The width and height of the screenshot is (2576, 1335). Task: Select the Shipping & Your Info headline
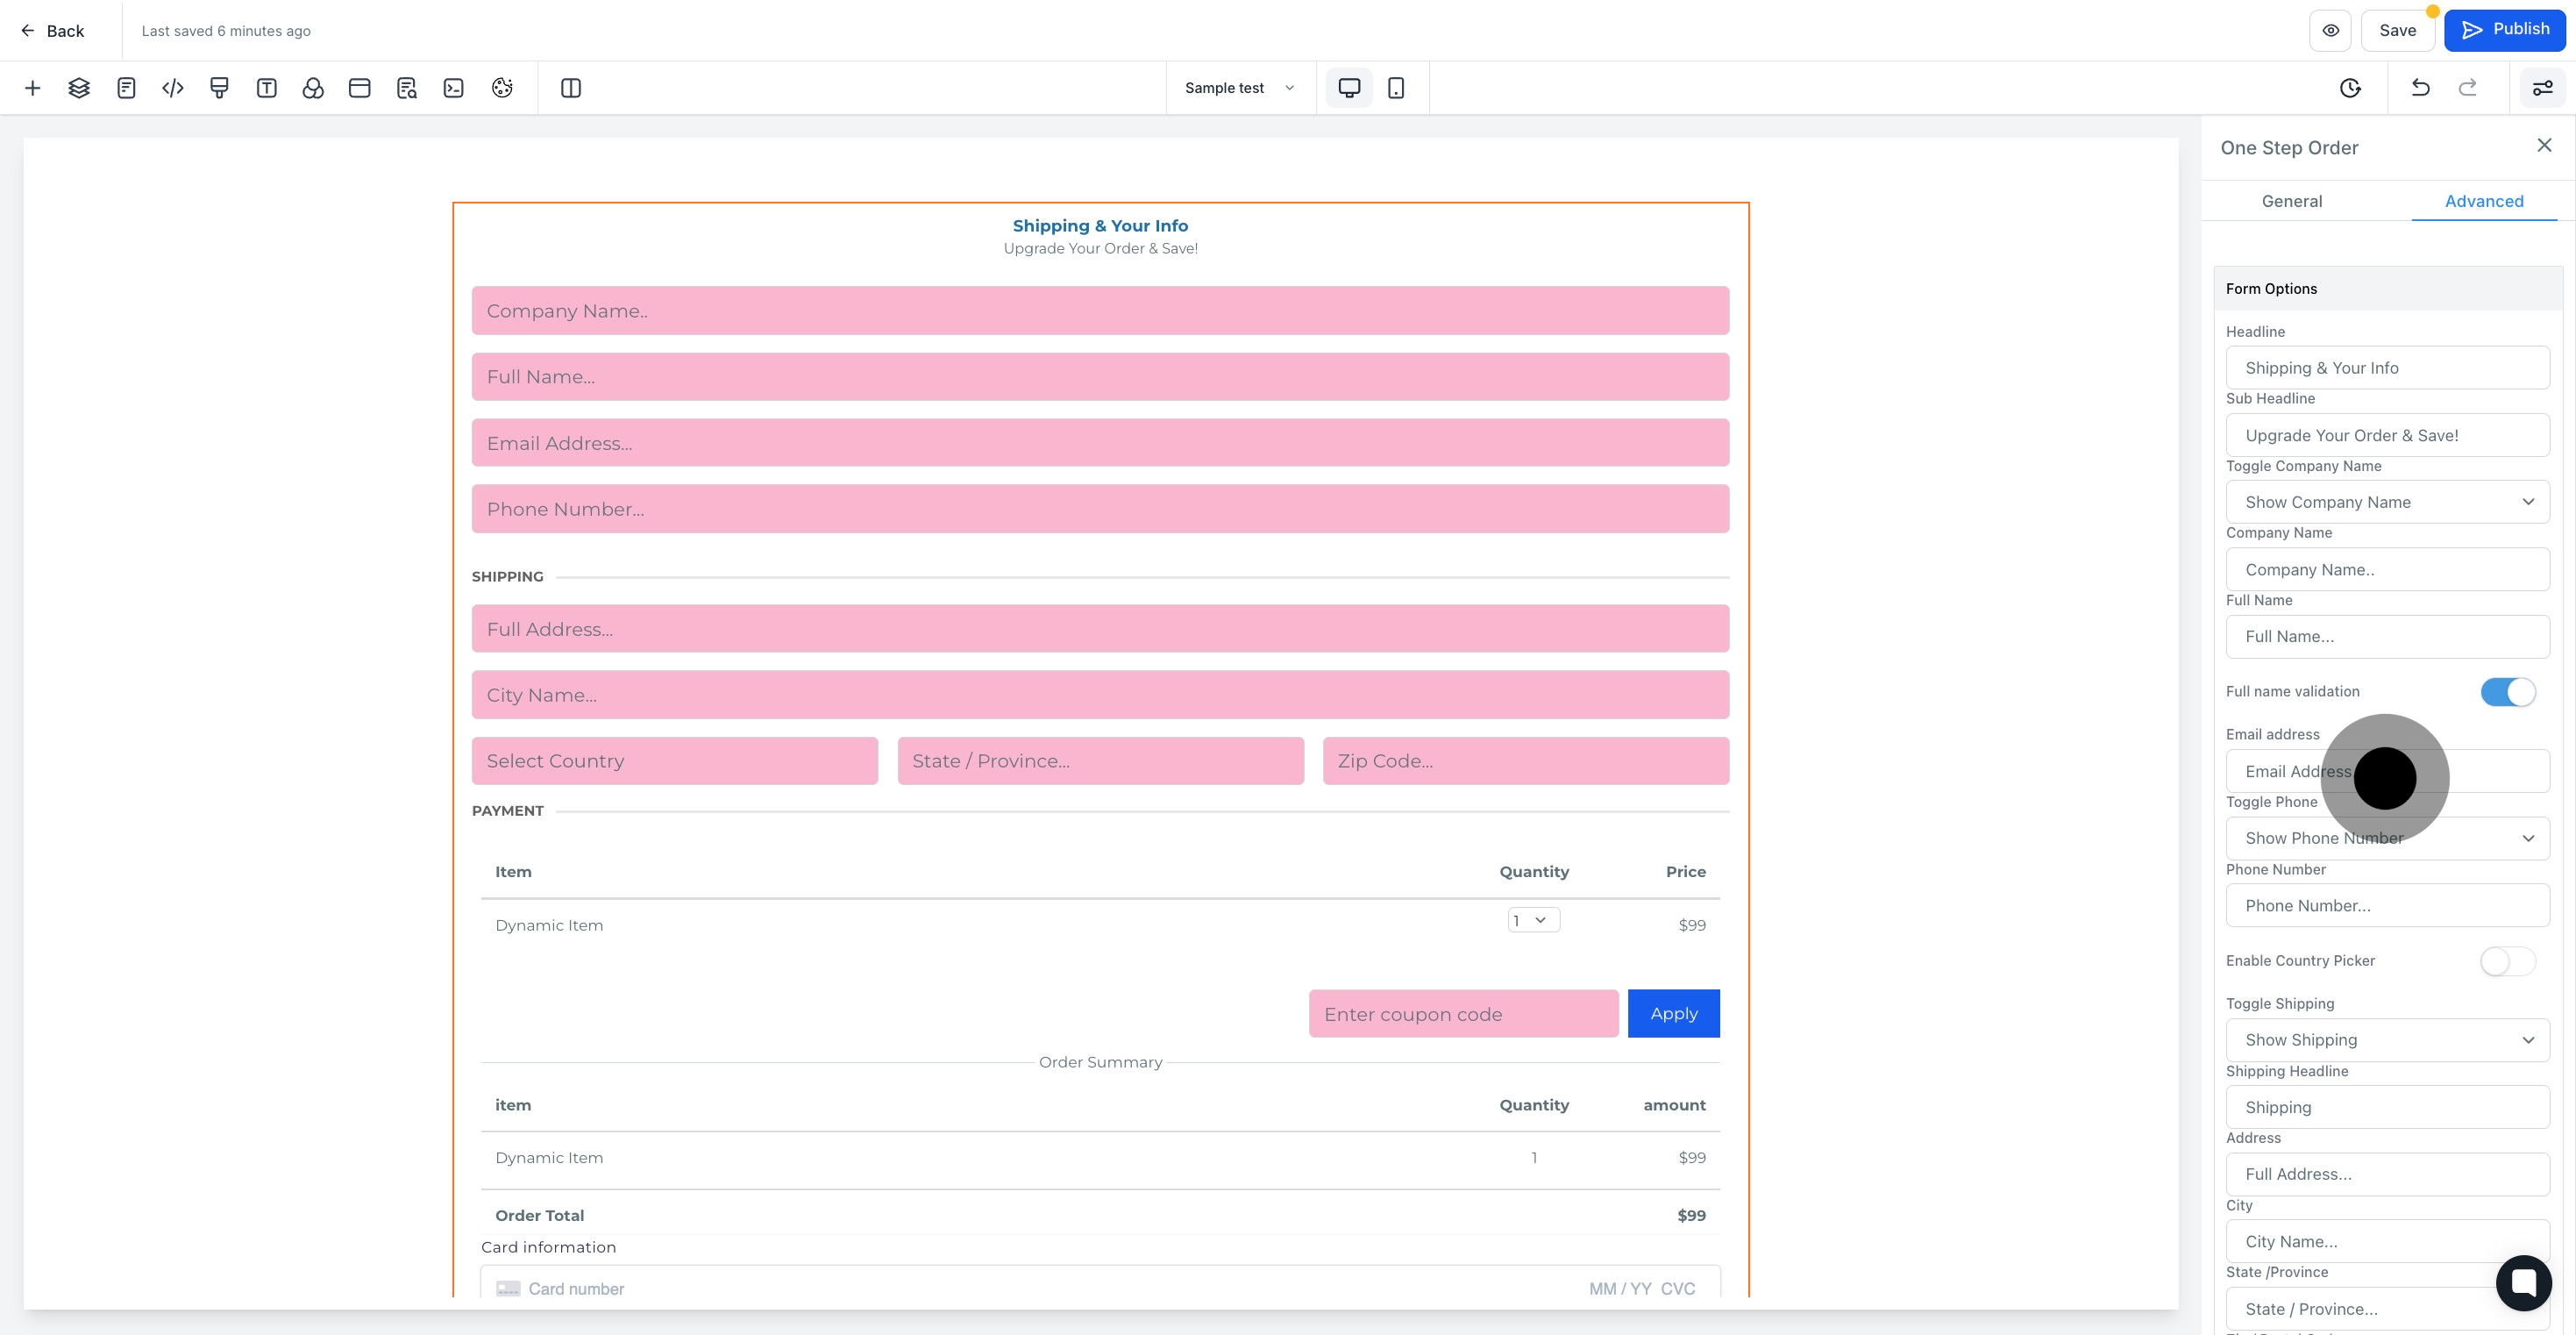click(x=1100, y=226)
